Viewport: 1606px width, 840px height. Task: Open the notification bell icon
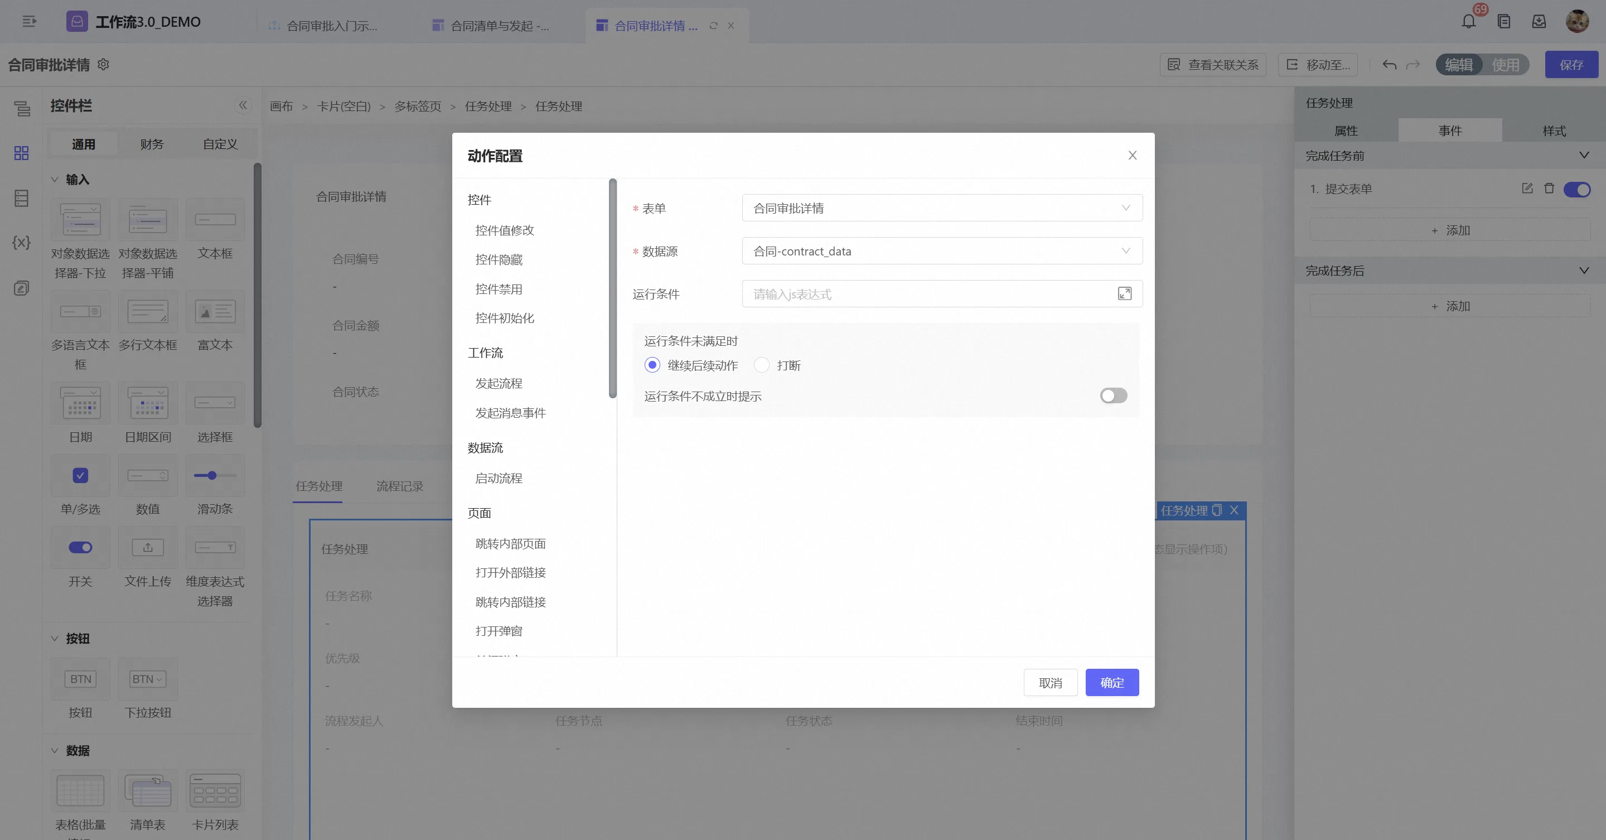[x=1468, y=22]
